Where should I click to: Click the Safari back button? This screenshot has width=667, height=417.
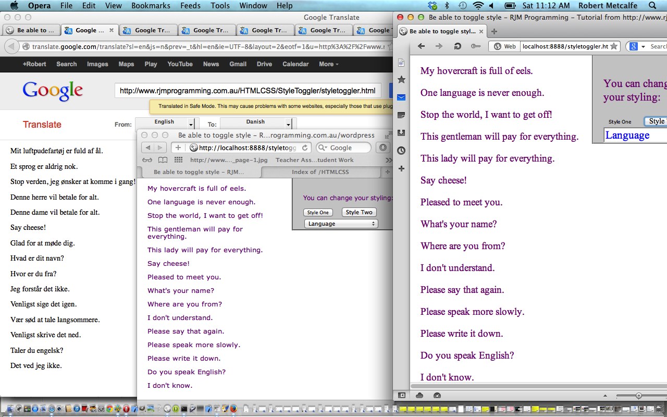click(148, 148)
